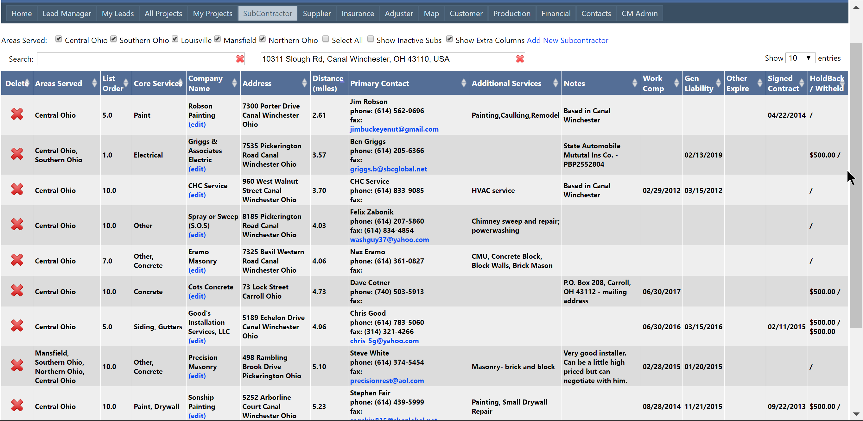
Task: Email griggs.b@sbcglobal.net
Action: [388, 169]
